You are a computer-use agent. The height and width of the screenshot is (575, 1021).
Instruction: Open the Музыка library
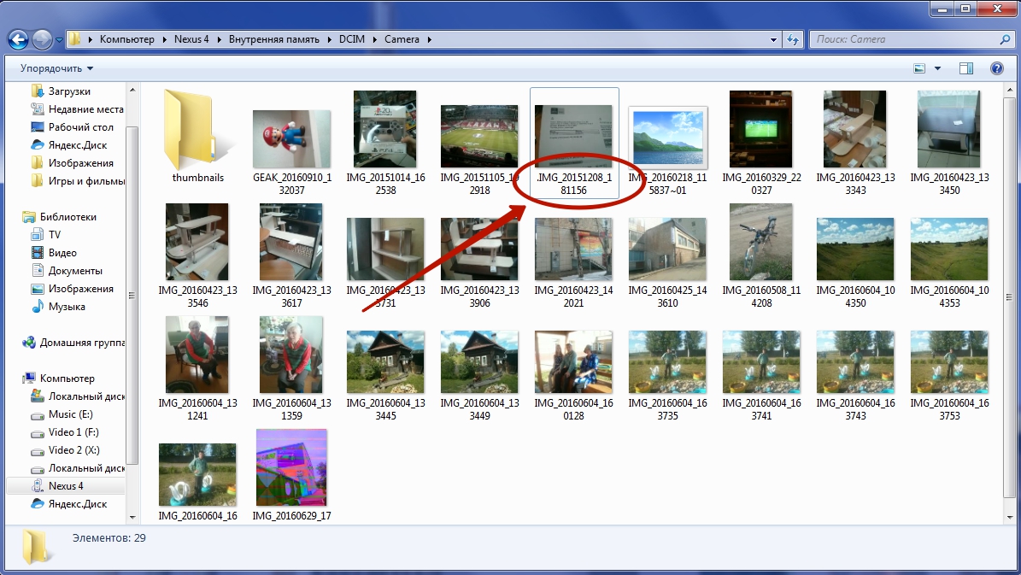coord(67,307)
